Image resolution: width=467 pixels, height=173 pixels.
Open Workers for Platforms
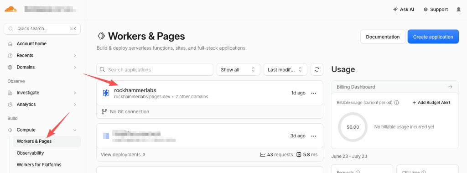pos(39,165)
